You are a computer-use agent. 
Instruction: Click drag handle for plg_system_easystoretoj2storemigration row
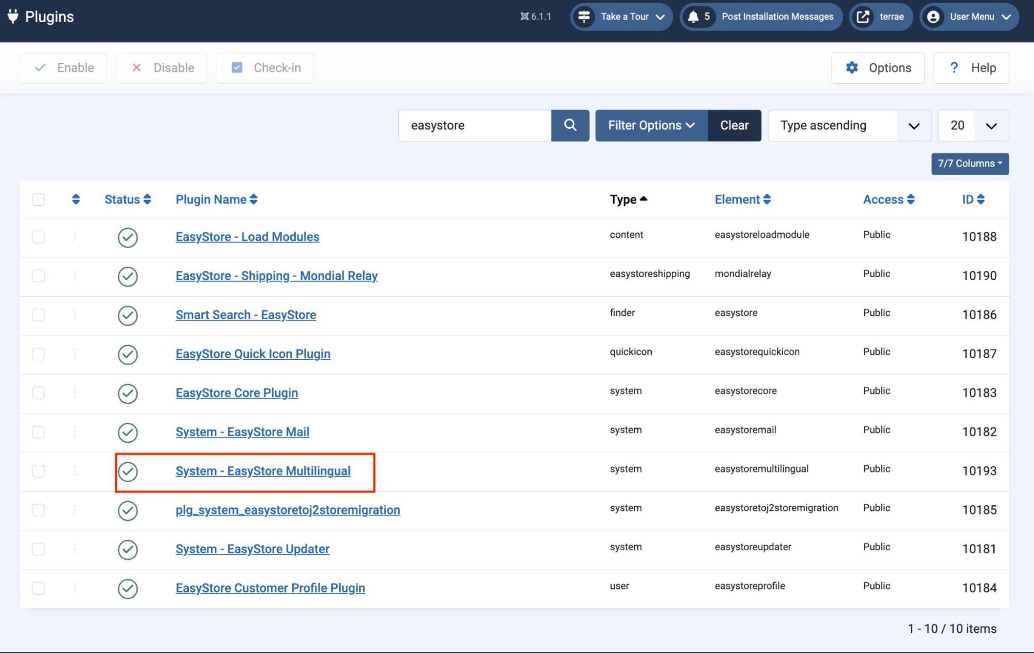click(x=74, y=510)
